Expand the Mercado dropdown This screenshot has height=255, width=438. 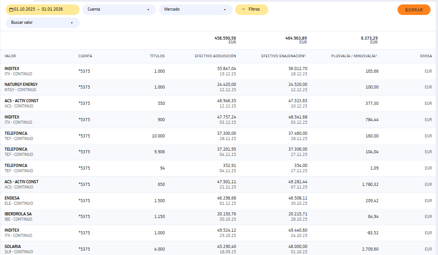195,9
